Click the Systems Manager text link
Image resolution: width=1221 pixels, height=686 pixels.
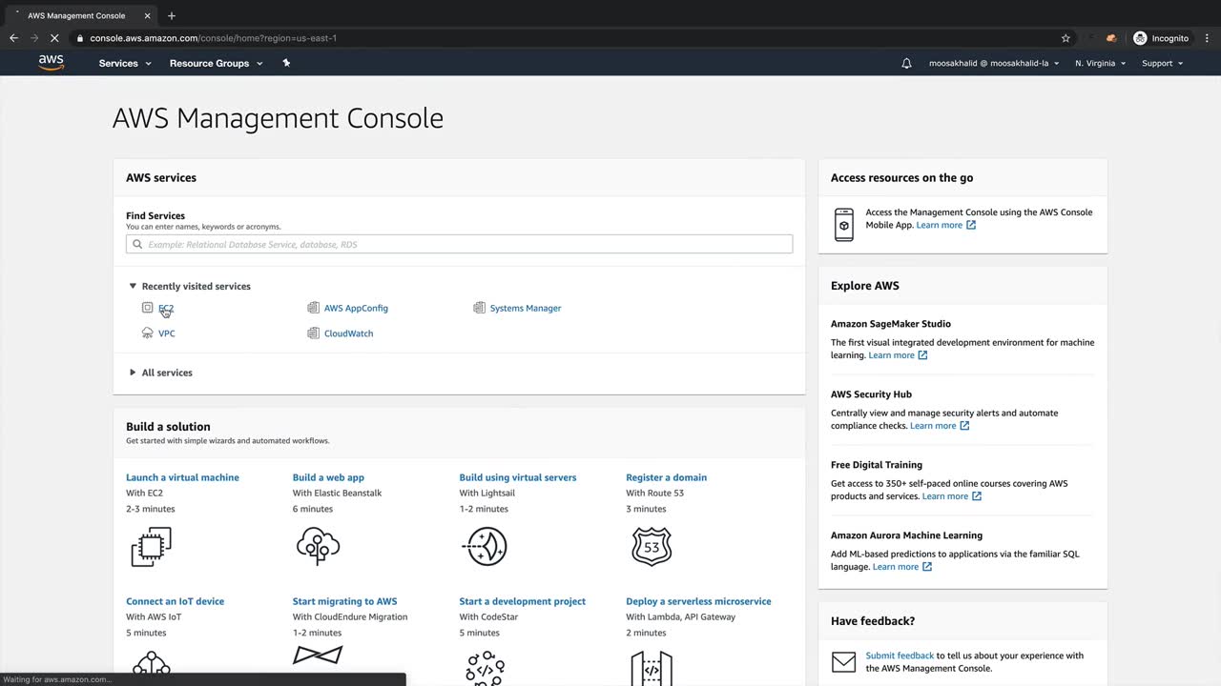pos(526,308)
